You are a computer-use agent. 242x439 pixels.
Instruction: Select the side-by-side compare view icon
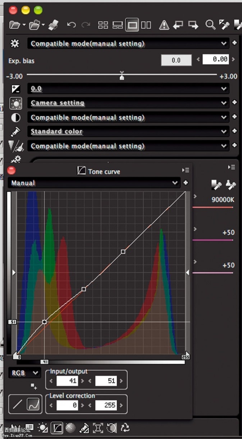[x=146, y=25]
